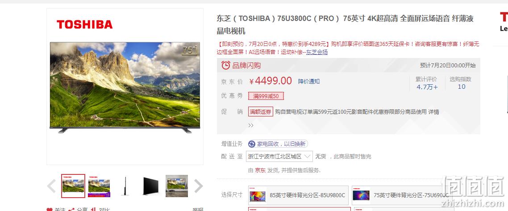The image size is (508, 211).
Task: Open the delivery region dropdown
Action: 279,156
